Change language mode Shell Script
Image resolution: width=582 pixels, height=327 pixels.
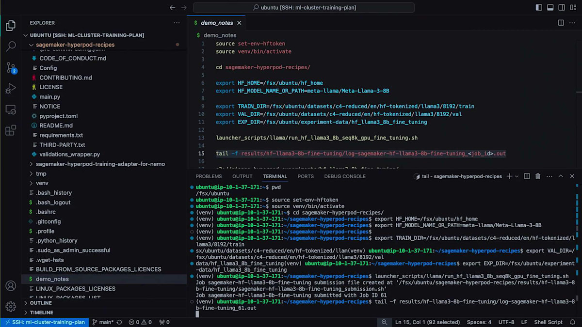pyautogui.click(x=548, y=322)
